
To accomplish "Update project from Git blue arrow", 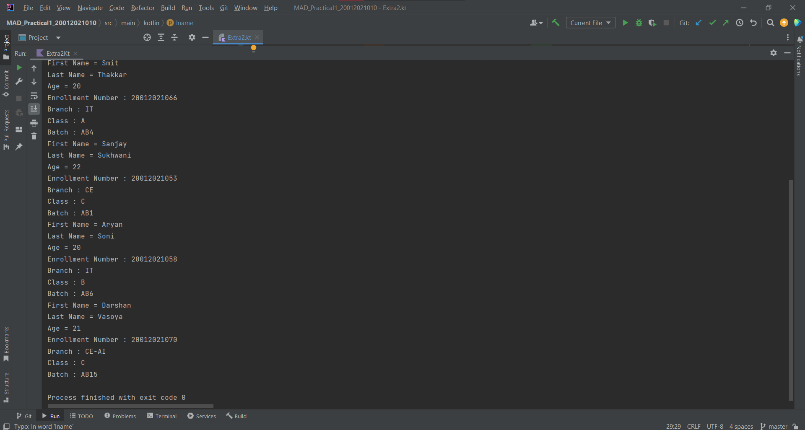I will (x=699, y=23).
